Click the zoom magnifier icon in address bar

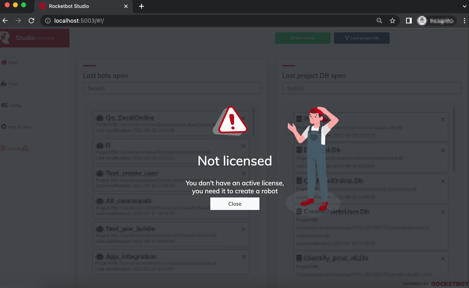pos(379,21)
